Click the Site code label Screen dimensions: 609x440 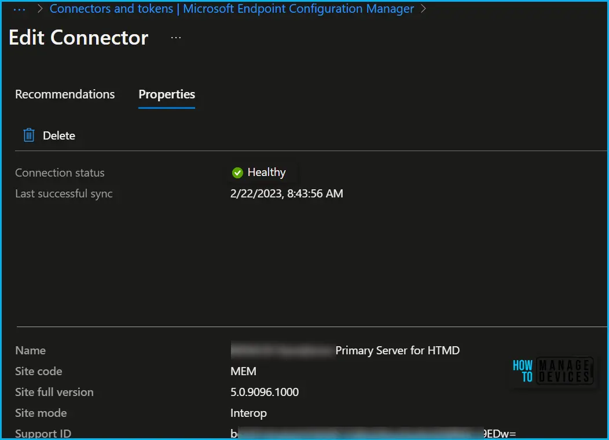[x=38, y=371]
